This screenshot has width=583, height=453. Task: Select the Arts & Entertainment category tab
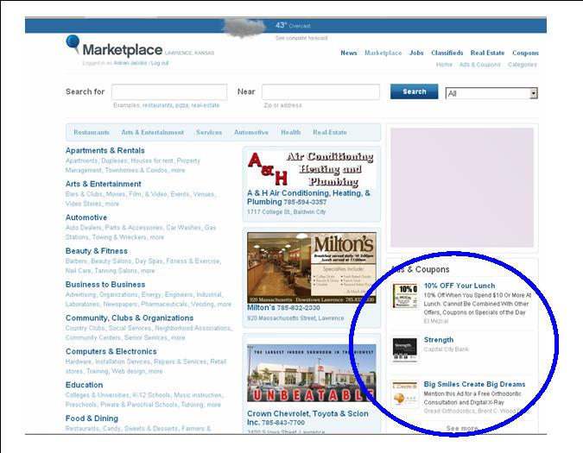click(x=152, y=132)
